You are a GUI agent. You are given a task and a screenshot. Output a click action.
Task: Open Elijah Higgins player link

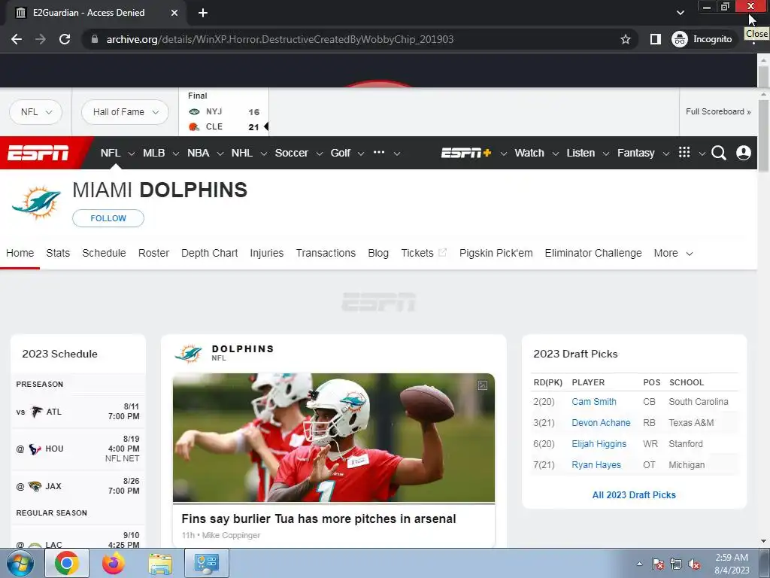[599, 444]
